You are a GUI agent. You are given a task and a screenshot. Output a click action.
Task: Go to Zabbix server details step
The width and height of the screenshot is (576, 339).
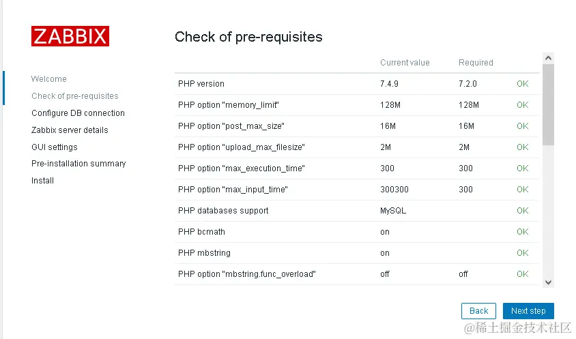click(x=70, y=130)
